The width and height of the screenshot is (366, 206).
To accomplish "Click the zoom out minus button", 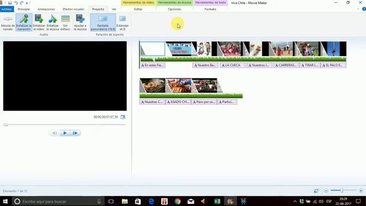I will click(x=326, y=191).
